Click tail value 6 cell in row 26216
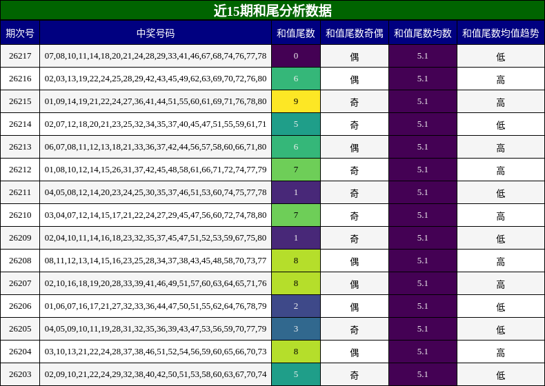The width and height of the screenshot is (545, 386). [296, 79]
